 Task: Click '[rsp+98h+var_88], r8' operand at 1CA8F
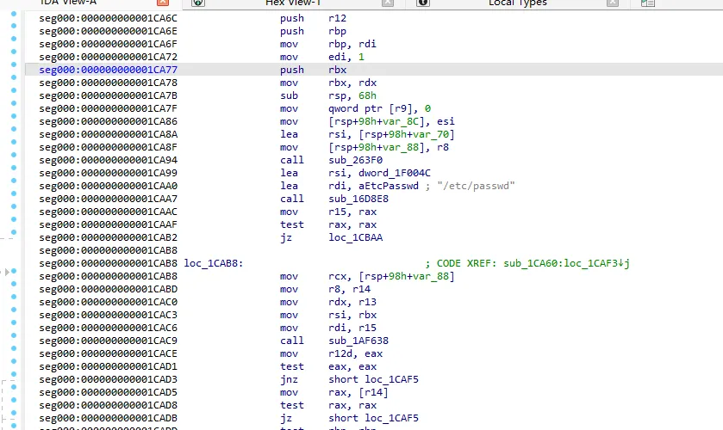point(389,147)
